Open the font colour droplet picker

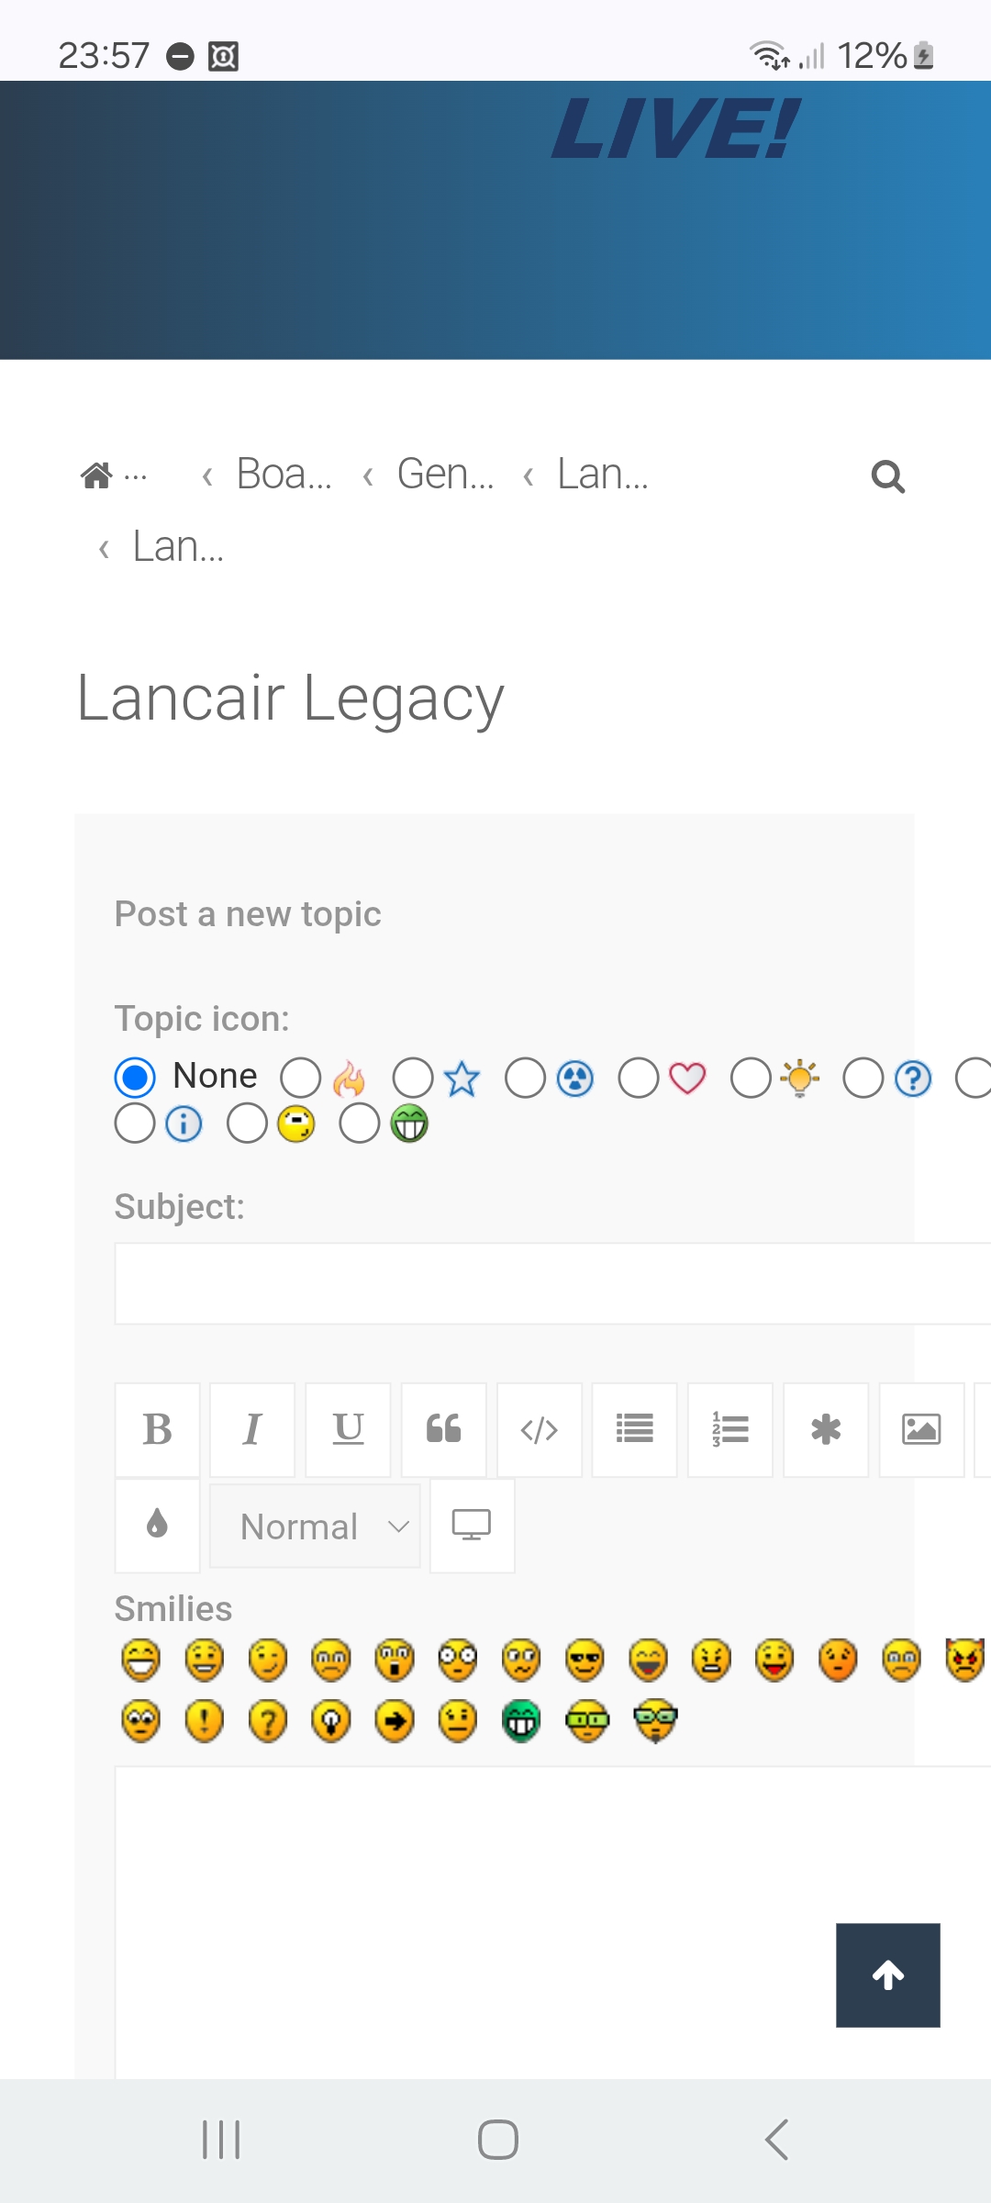pos(157,1525)
